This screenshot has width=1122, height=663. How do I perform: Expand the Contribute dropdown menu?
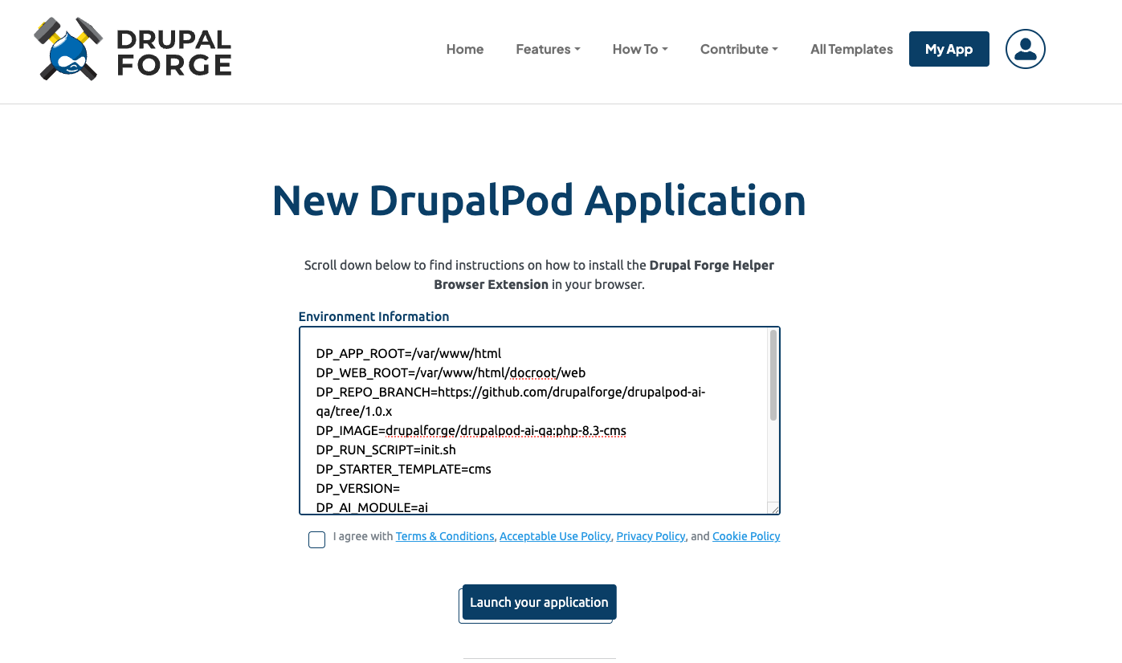coord(739,49)
